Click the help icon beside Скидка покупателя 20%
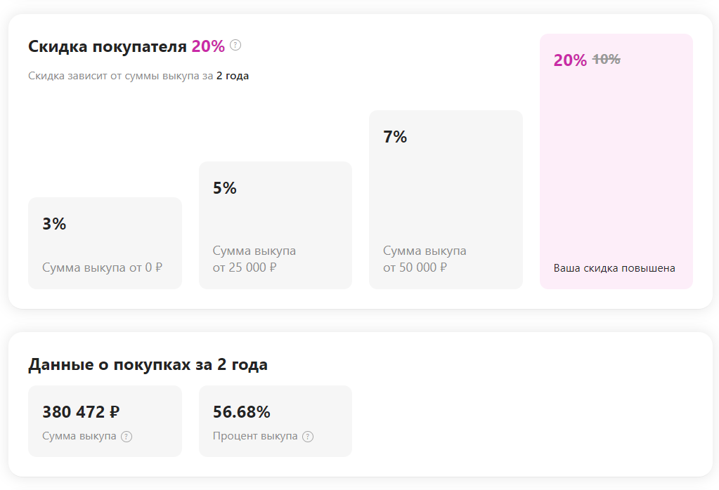The image size is (719, 490). (235, 46)
